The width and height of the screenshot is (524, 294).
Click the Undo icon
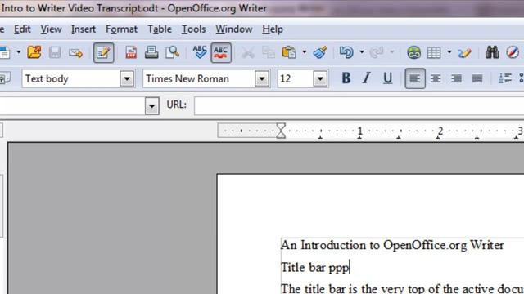point(346,52)
